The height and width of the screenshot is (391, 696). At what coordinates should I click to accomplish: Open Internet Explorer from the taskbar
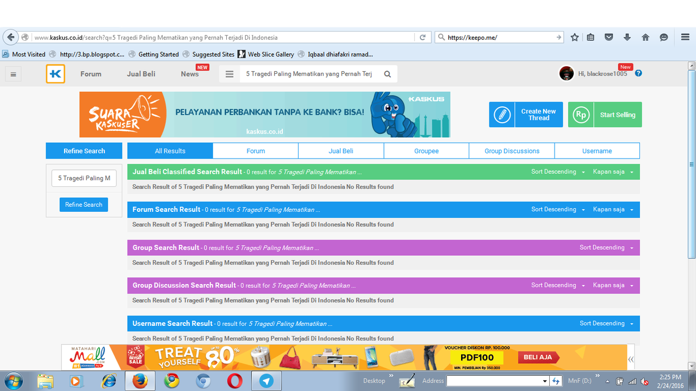[x=109, y=381]
